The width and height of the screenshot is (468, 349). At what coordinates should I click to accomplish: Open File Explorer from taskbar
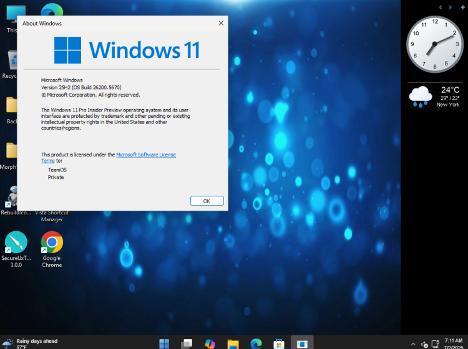click(233, 343)
